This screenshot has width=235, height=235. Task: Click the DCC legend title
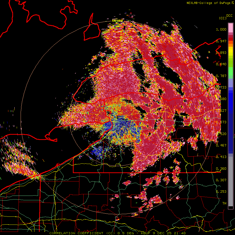(230, 16)
